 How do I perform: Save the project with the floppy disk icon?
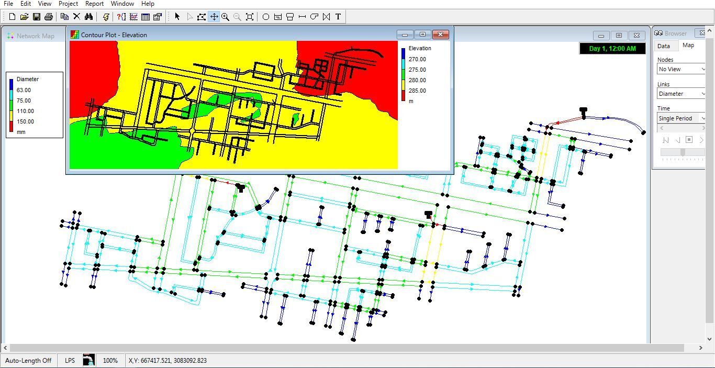[x=36, y=17]
